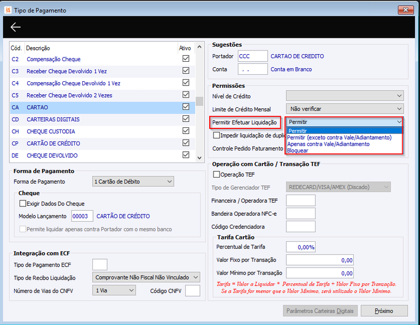The height and width of the screenshot is (325, 420).
Task: Click Financeira / Operadora TEF field
Action: point(301,200)
